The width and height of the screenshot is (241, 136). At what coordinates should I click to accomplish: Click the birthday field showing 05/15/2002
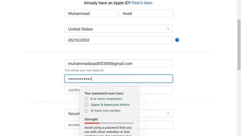pyautogui.click(x=119, y=40)
